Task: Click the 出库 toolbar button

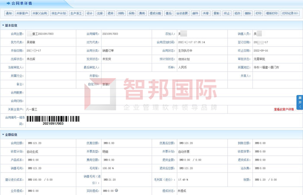Action: pos(100,13)
